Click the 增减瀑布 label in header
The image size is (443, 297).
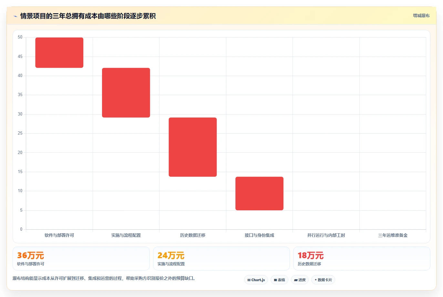point(421,16)
